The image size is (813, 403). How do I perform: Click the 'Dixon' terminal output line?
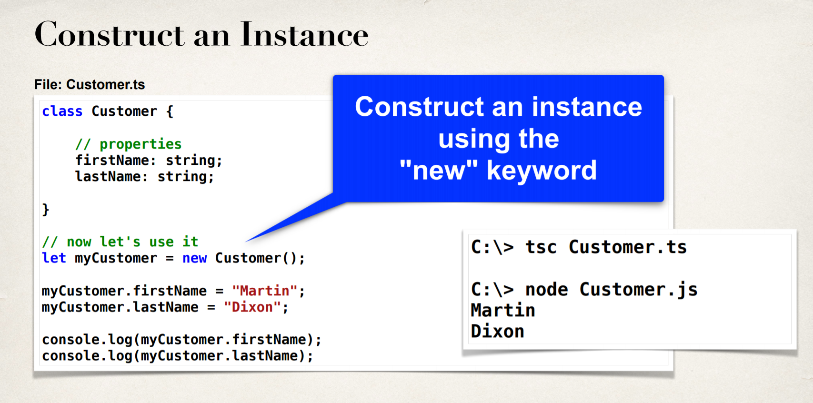(497, 332)
